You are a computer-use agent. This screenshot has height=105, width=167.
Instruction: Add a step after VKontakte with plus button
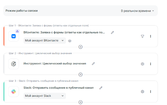coord(81,47)
